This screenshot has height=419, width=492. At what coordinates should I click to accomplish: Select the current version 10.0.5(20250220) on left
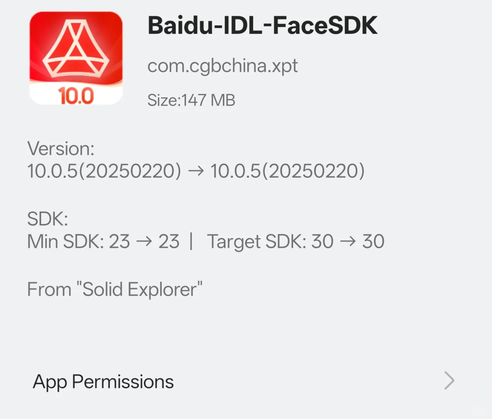point(104,171)
